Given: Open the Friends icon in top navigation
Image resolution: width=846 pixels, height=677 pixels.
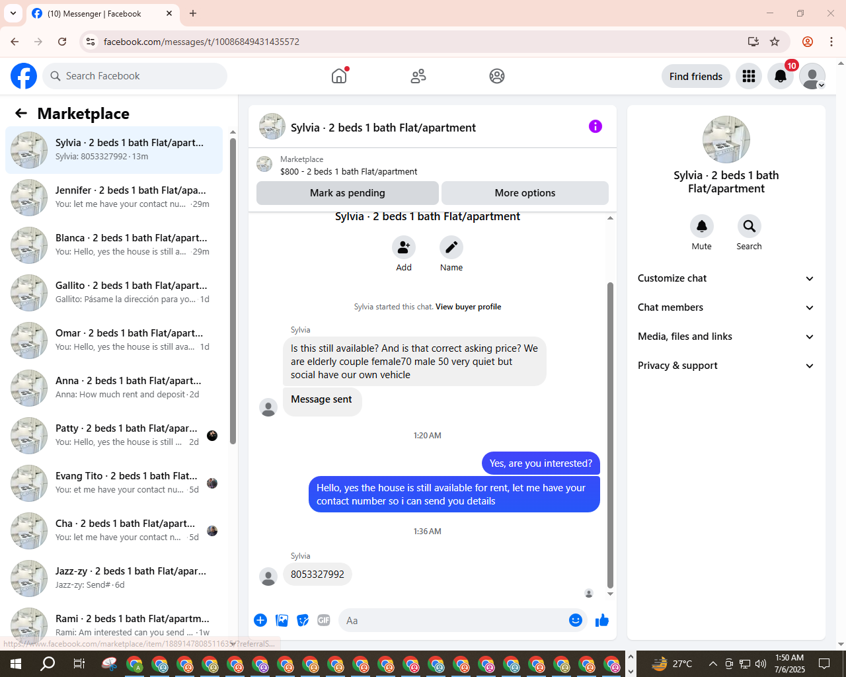Looking at the screenshot, I should click(x=418, y=76).
